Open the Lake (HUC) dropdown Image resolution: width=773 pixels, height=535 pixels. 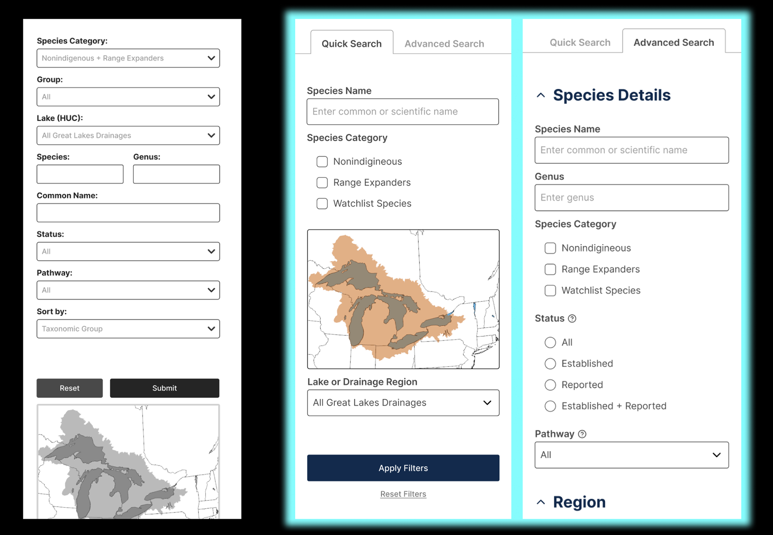(128, 136)
